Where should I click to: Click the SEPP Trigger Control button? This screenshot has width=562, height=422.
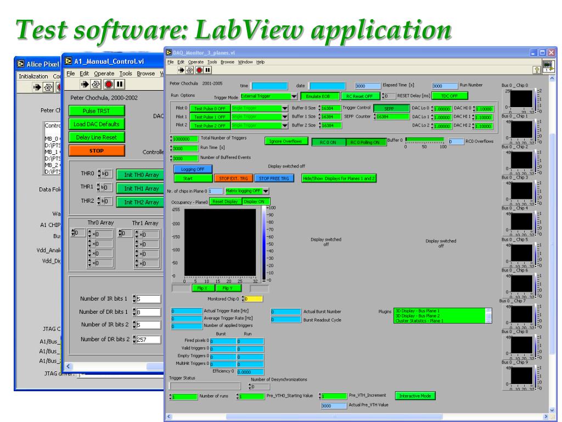tap(391, 108)
